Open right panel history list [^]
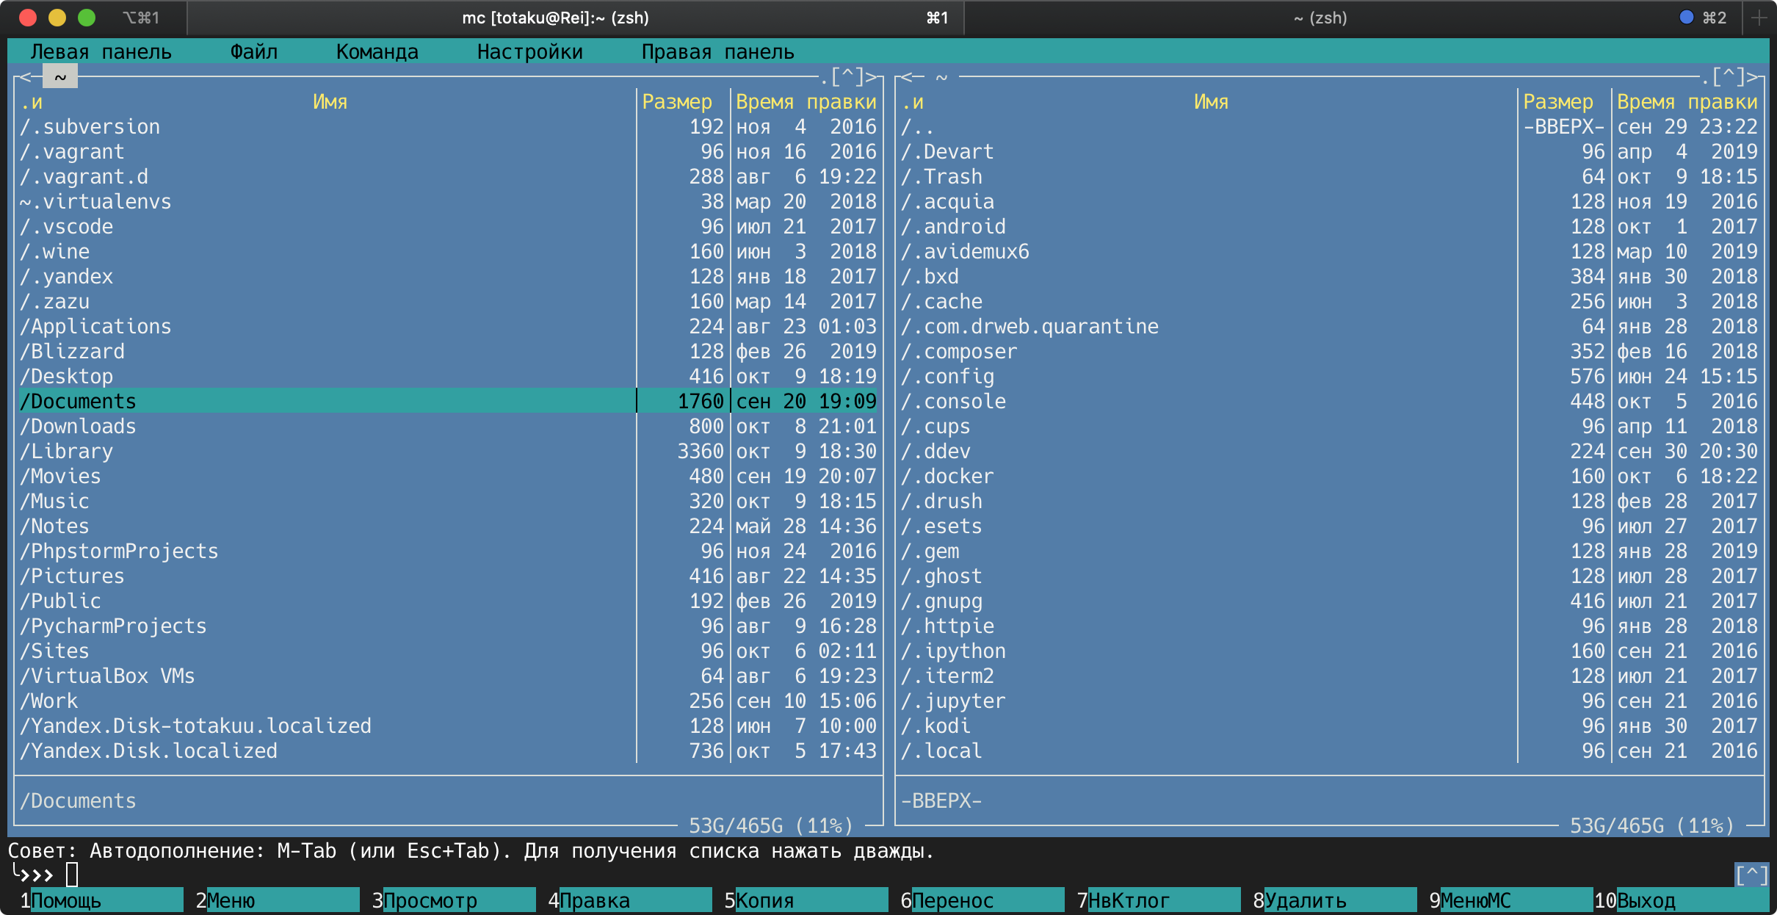This screenshot has height=915, width=1777. (x=1728, y=76)
